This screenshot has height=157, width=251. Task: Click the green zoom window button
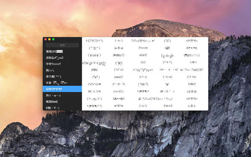point(53,39)
